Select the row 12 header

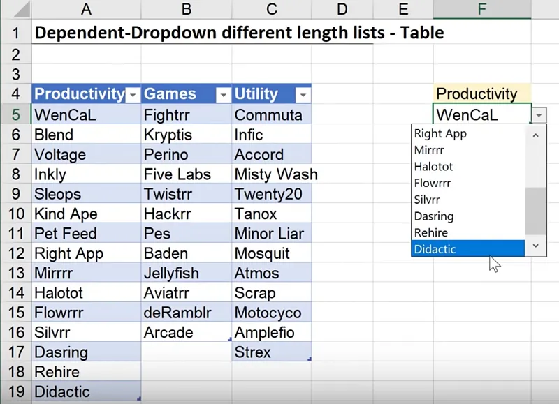[x=15, y=253]
